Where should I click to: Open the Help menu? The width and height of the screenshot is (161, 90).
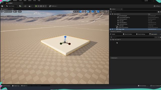[x=39, y=0]
